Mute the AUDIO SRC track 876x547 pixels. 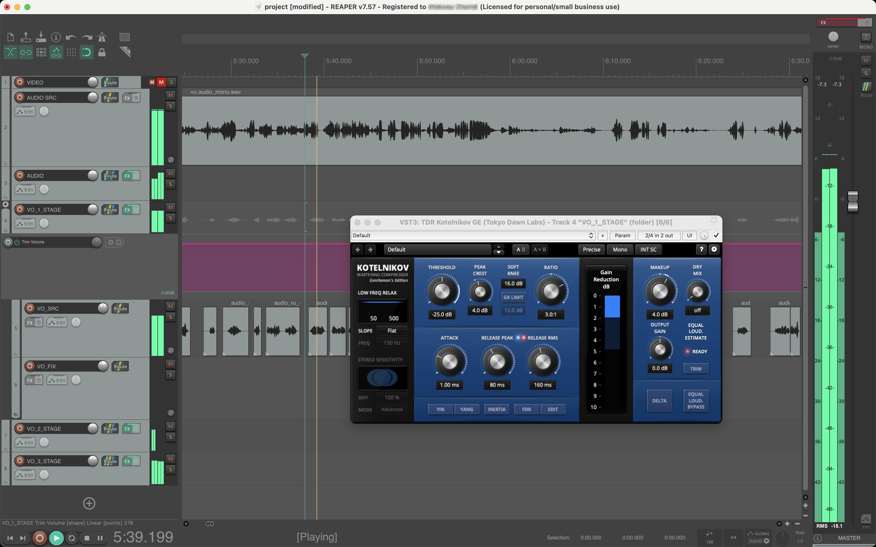click(170, 95)
